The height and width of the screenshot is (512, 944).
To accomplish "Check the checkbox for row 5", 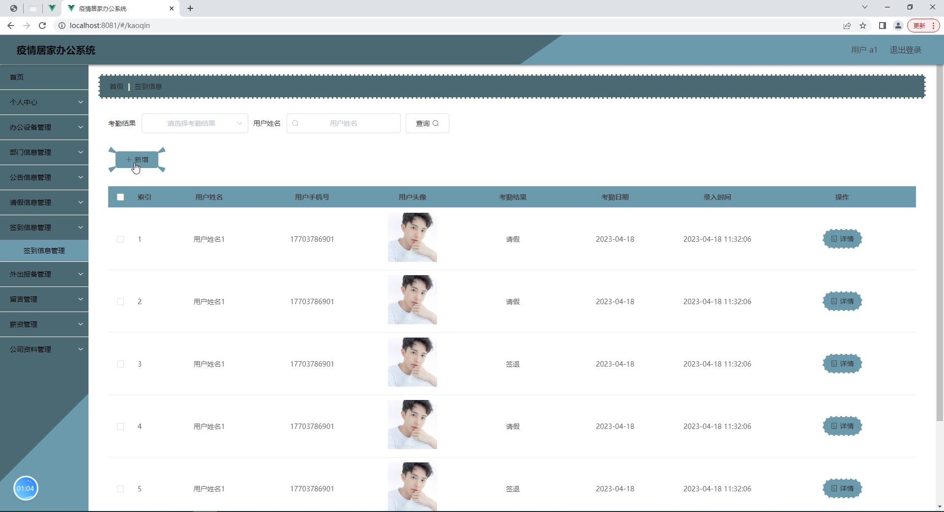I will tap(120, 489).
